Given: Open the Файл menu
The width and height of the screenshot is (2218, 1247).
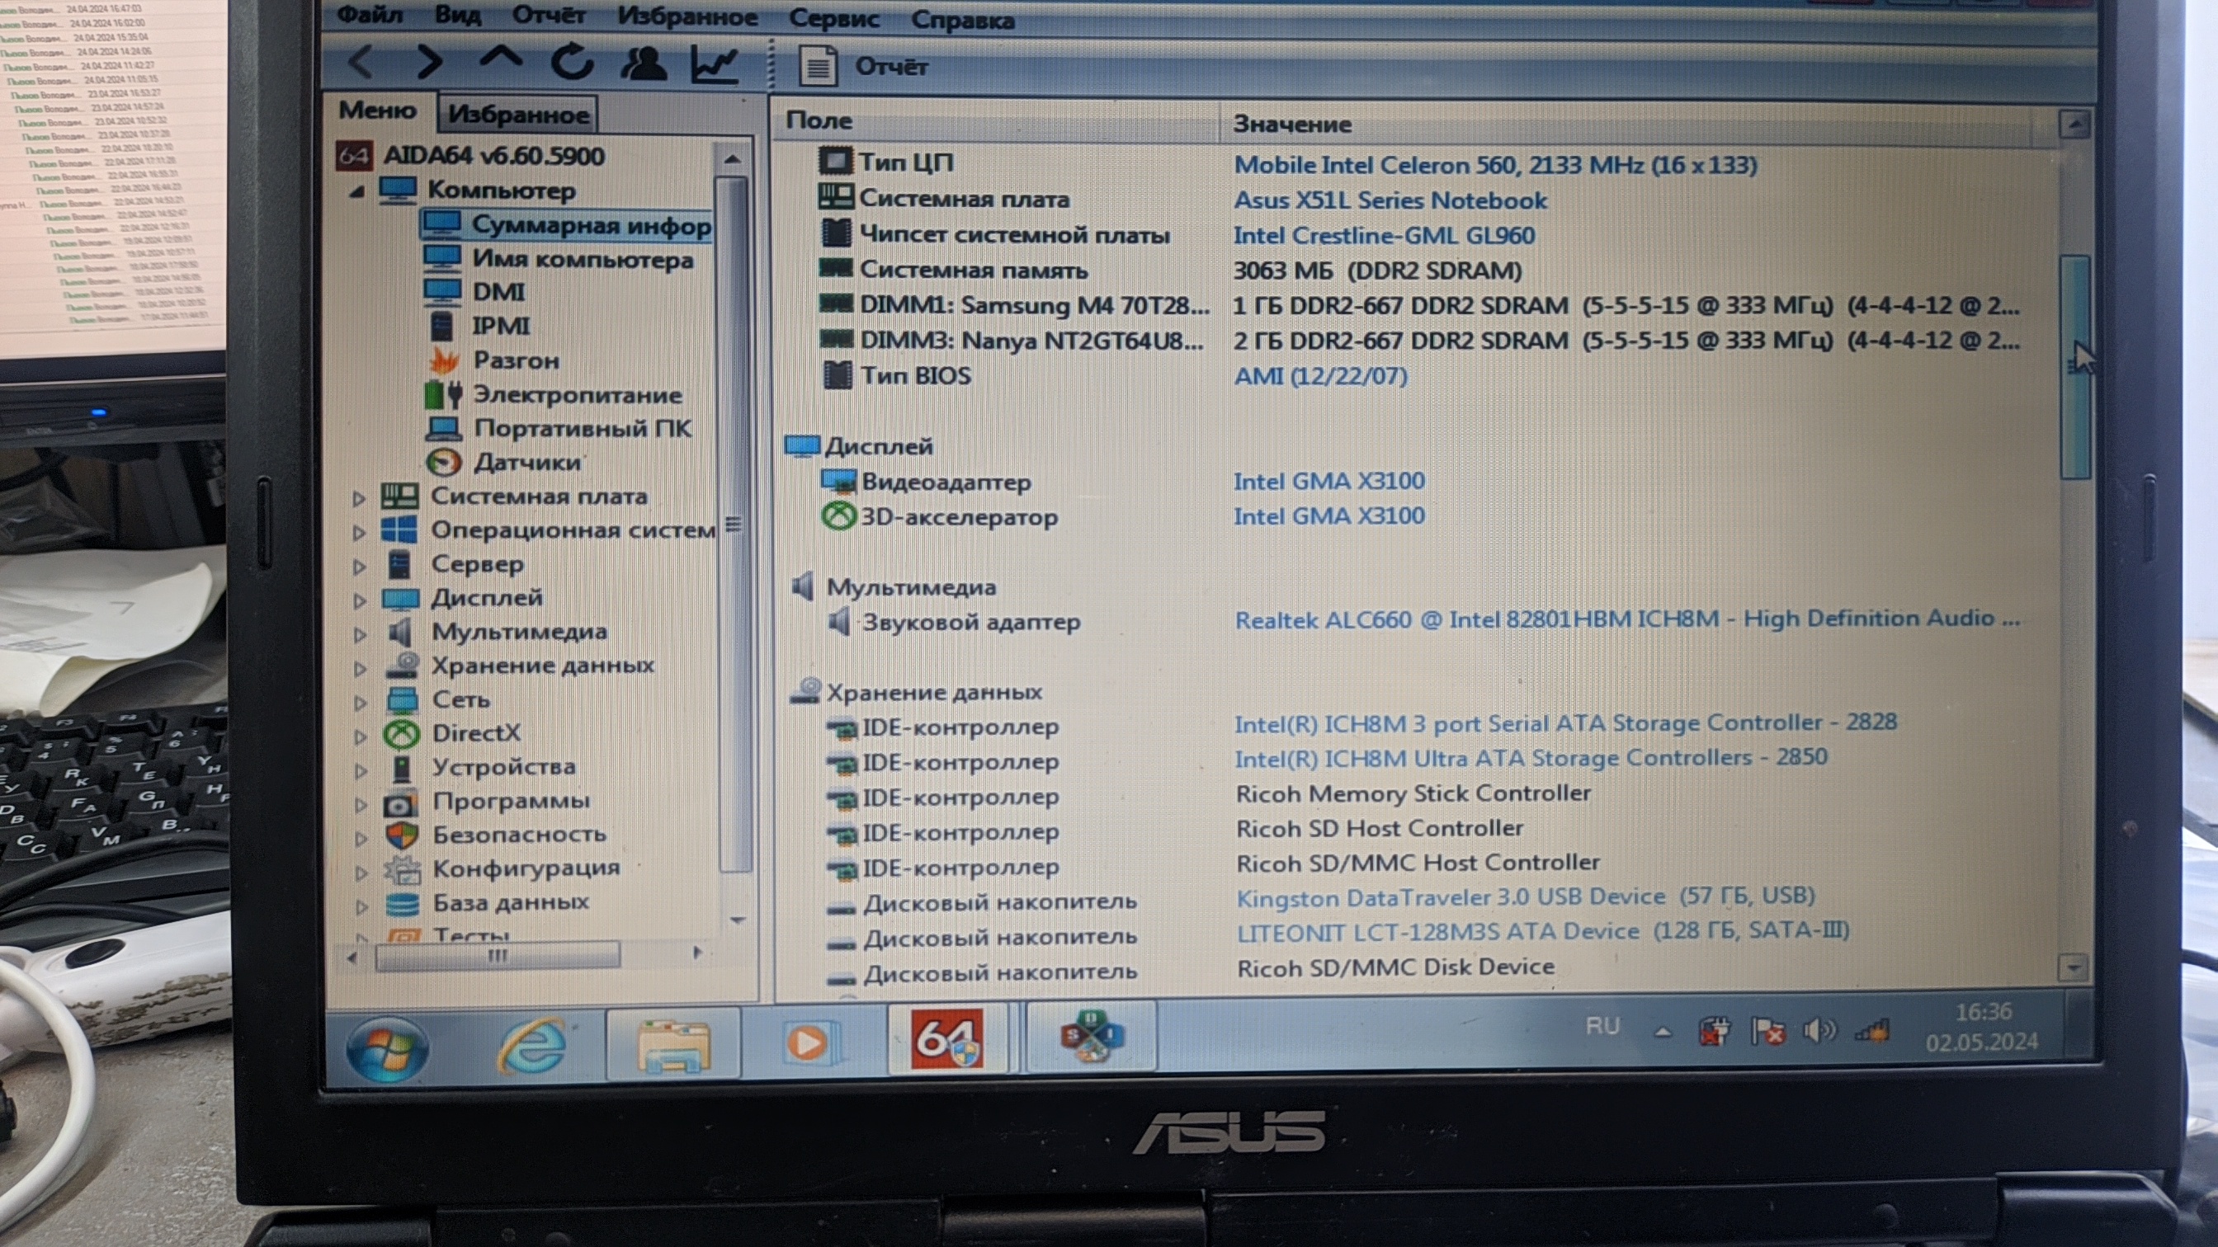Looking at the screenshot, I should [370, 15].
